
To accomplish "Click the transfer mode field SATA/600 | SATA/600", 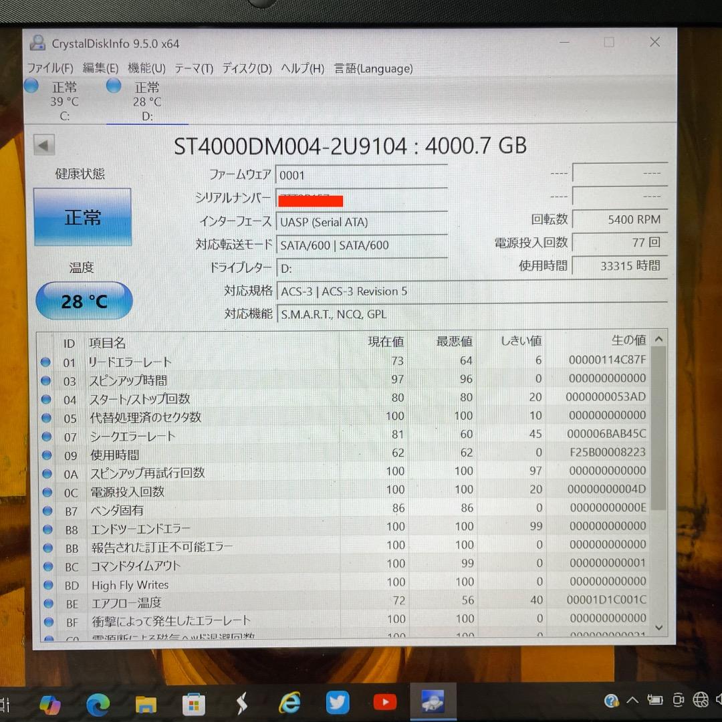I will point(362,245).
